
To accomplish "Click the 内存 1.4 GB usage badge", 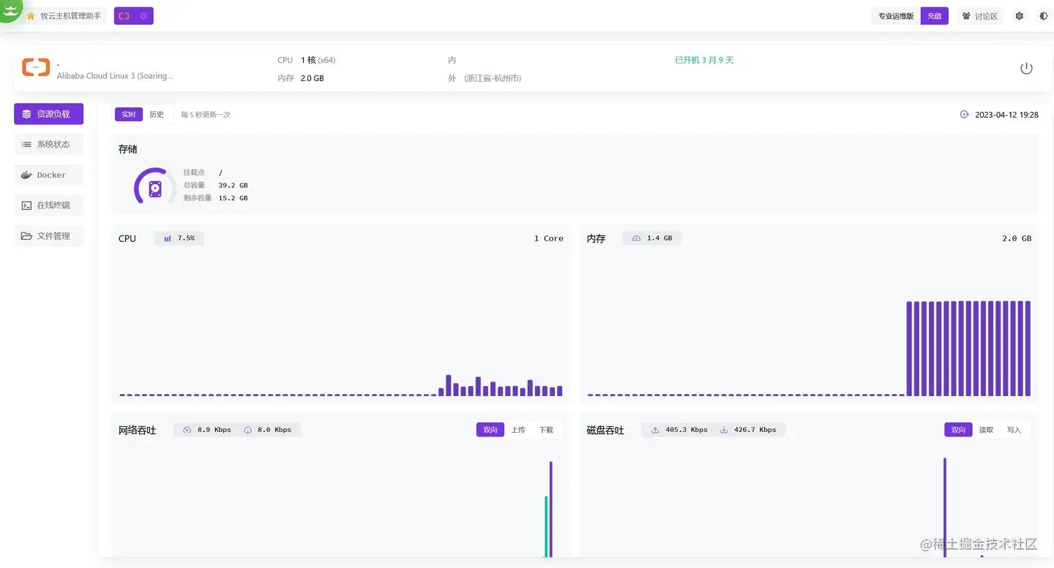I will point(652,238).
